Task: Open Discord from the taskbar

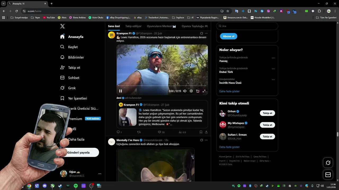Action: [44, 186]
